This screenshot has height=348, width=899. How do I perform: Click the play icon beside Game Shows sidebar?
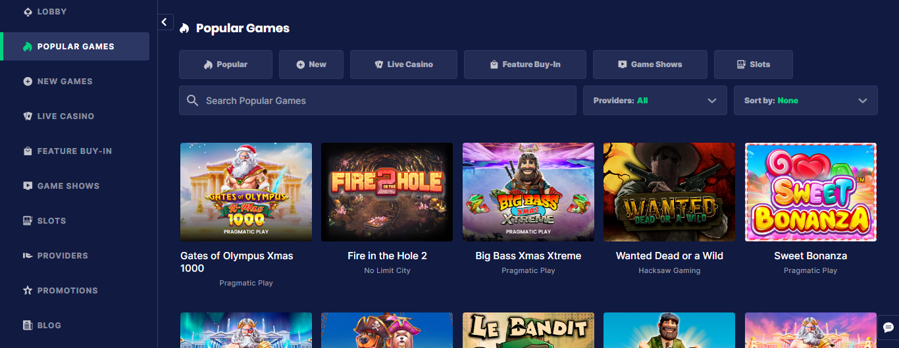coord(28,186)
